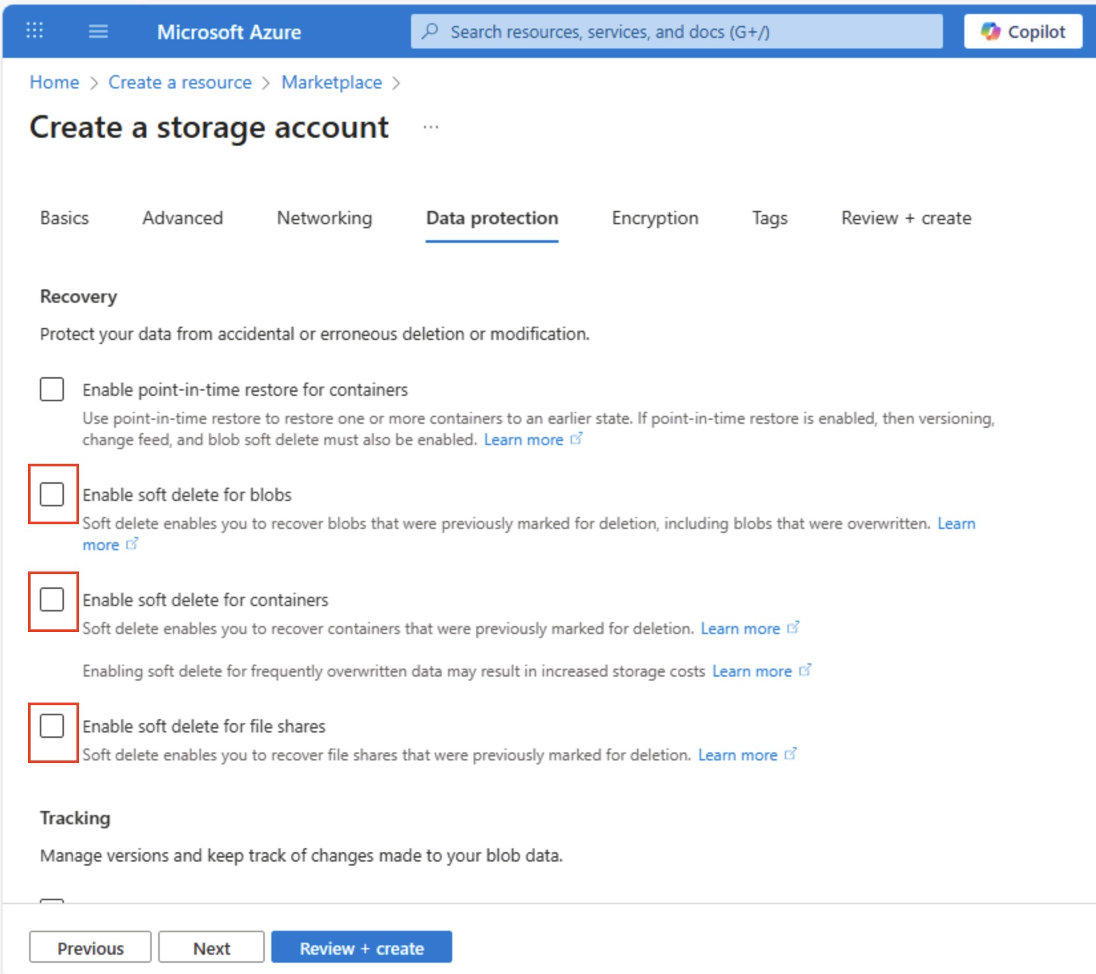Open the Azure app launcher grid

[34, 31]
